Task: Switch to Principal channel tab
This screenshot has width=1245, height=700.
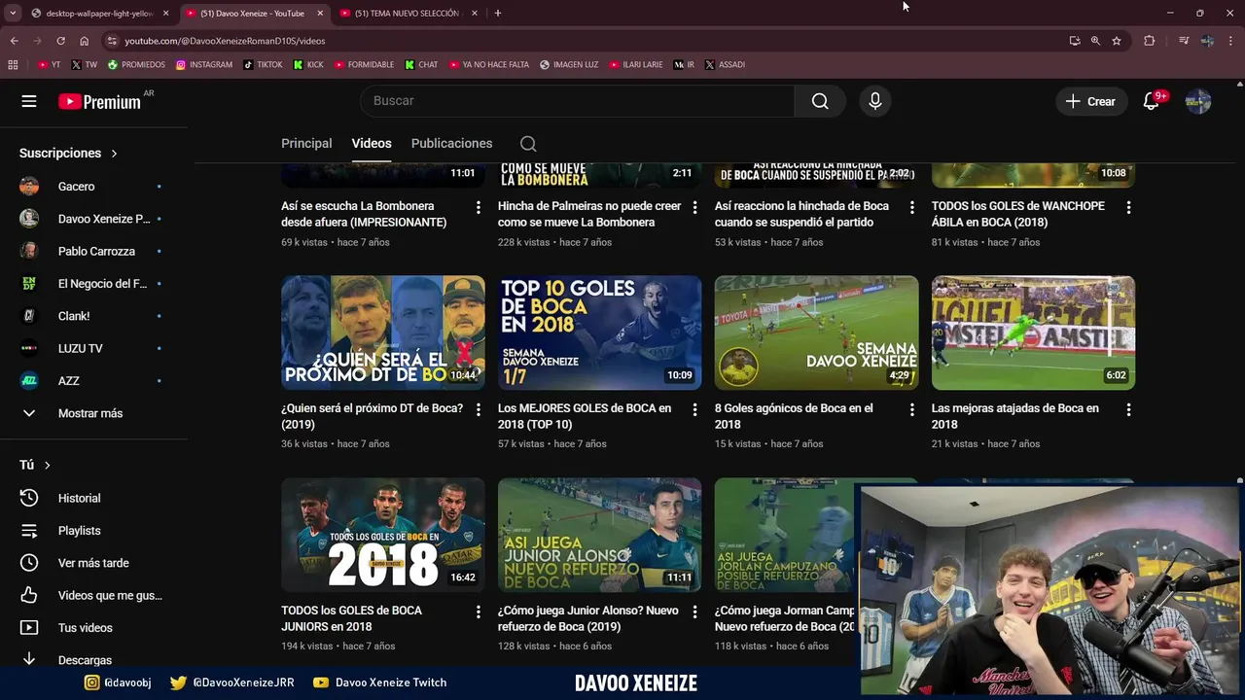Action: point(306,143)
